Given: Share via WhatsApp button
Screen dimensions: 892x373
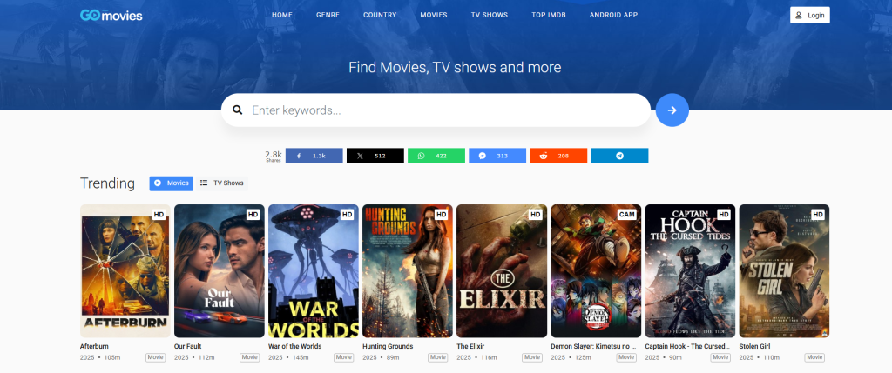Looking at the screenshot, I should (436, 156).
